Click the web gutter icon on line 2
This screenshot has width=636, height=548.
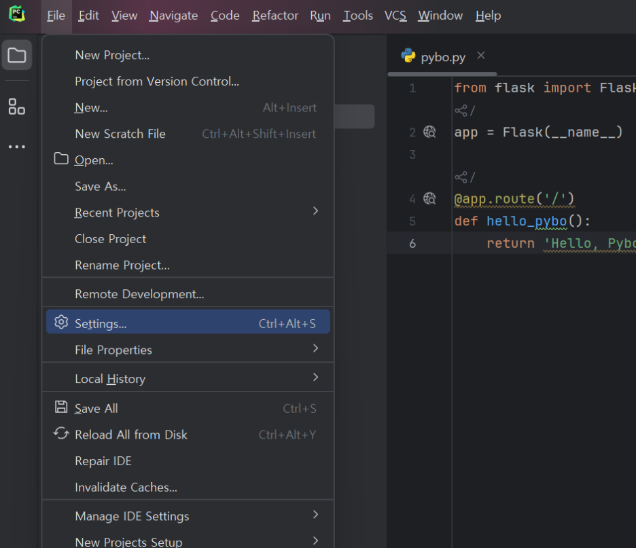click(x=429, y=132)
